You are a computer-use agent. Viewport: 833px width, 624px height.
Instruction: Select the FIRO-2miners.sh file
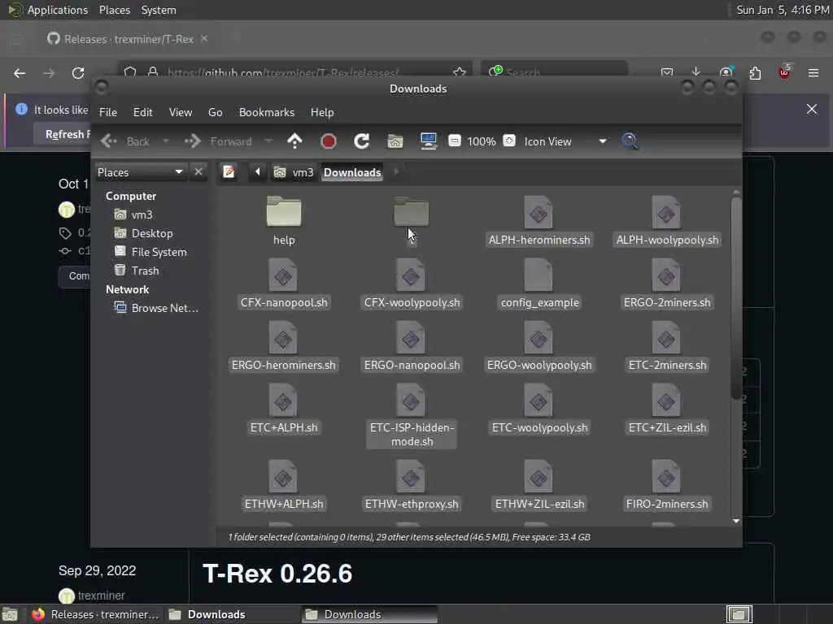click(x=667, y=485)
